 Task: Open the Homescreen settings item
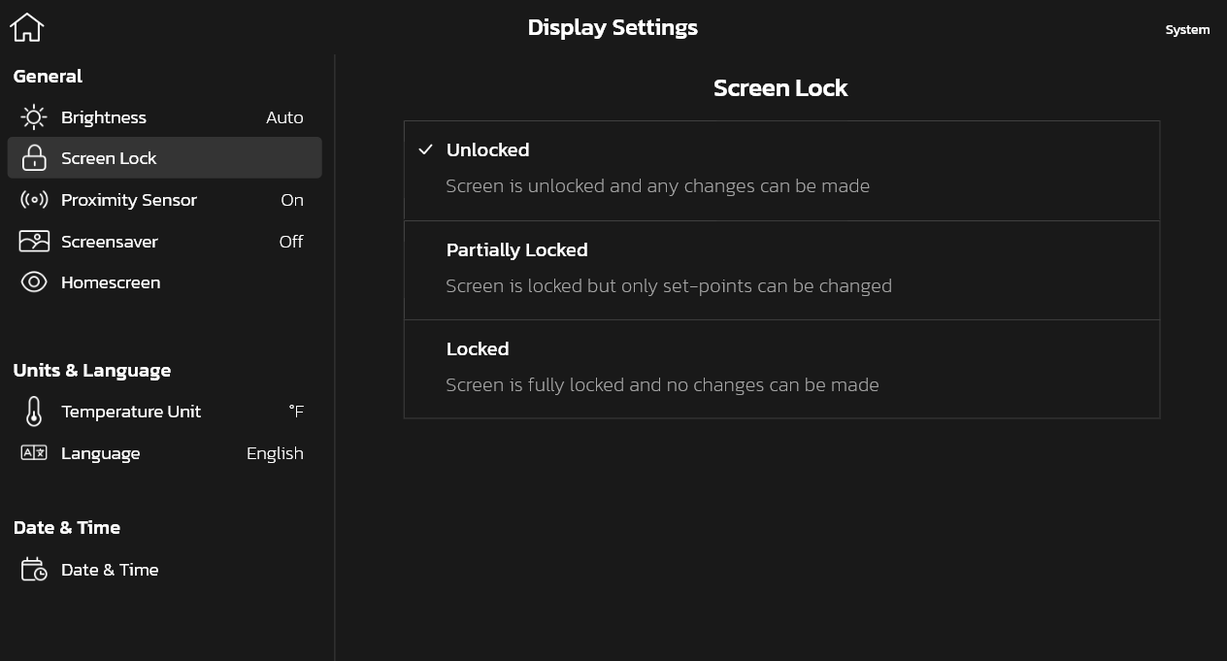tap(111, 282)
